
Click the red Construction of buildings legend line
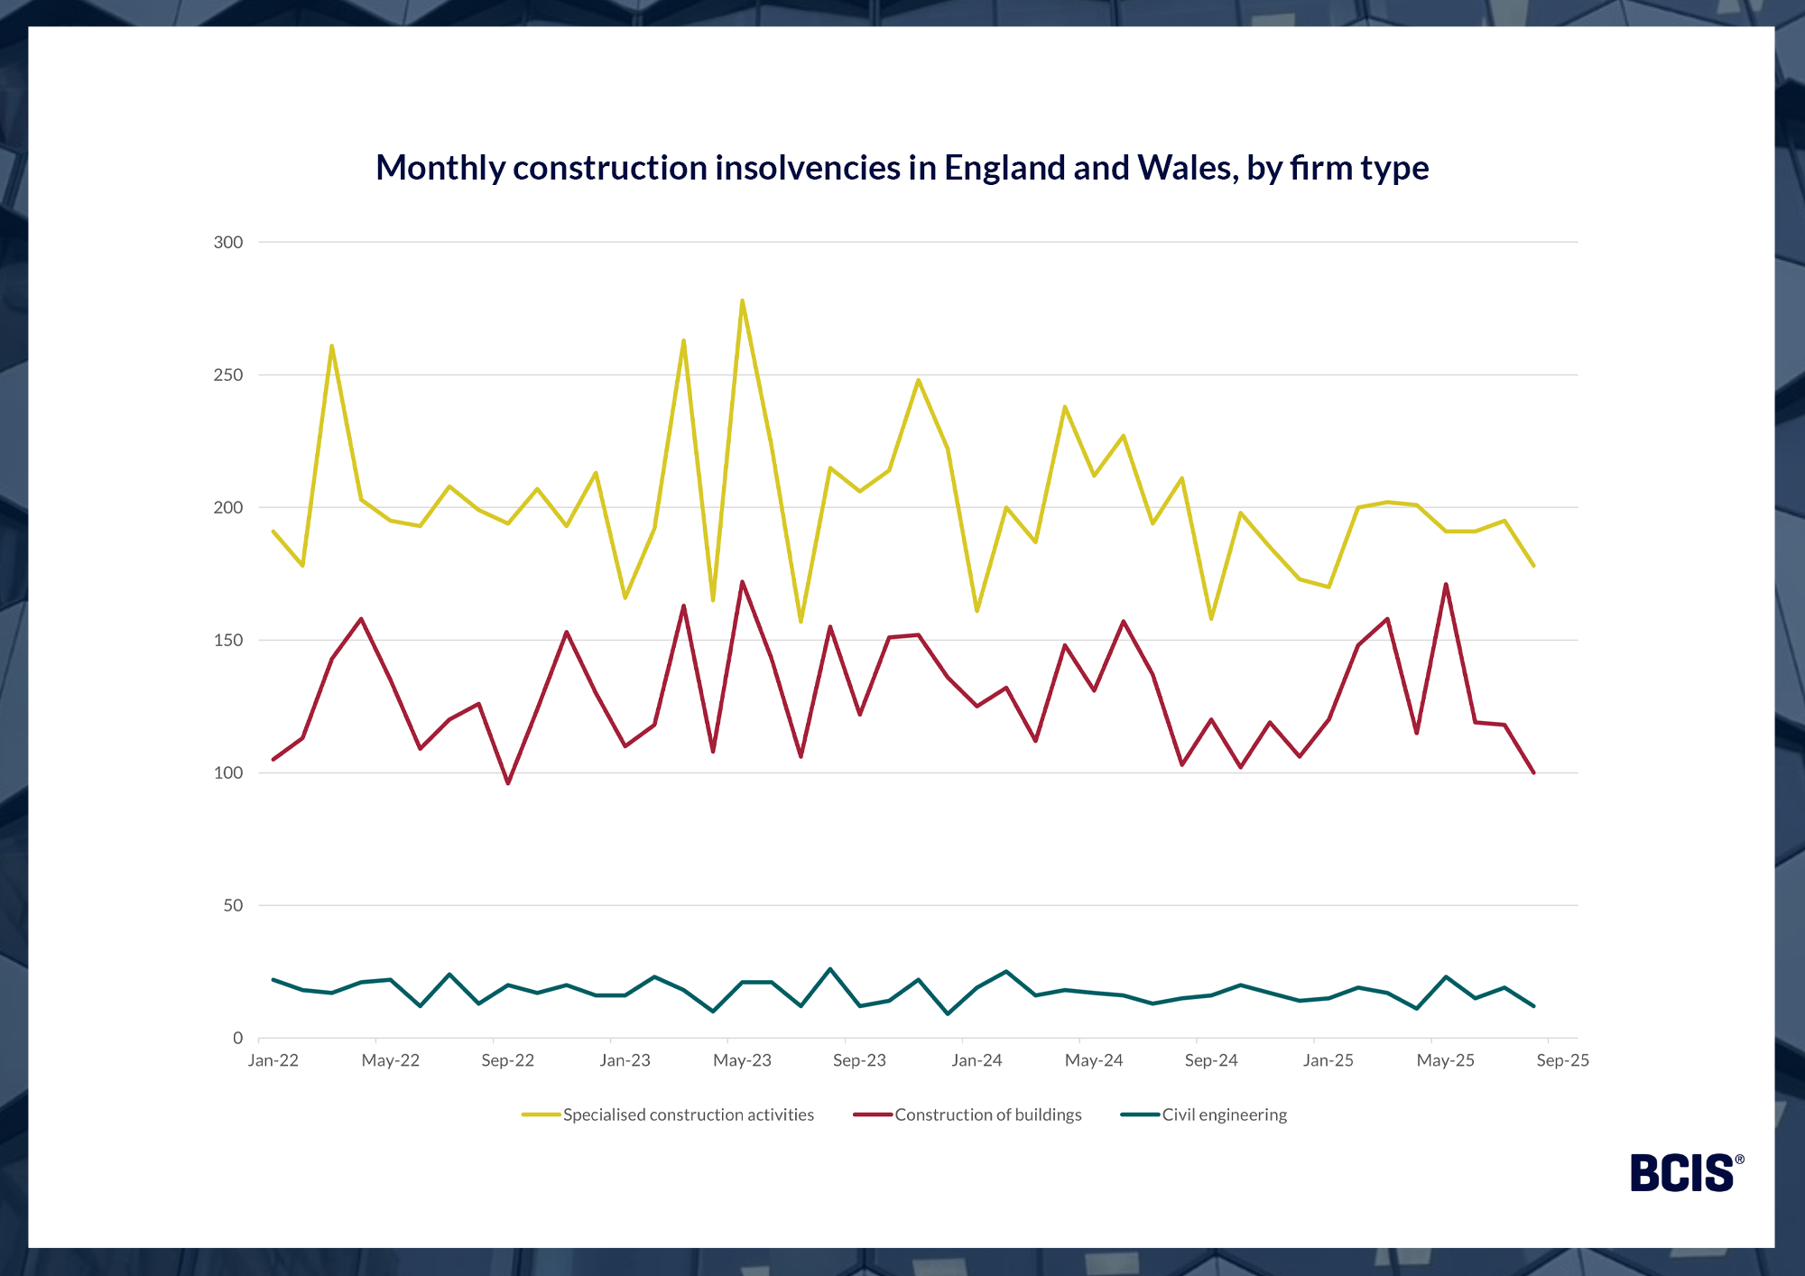pos(872,1114)
